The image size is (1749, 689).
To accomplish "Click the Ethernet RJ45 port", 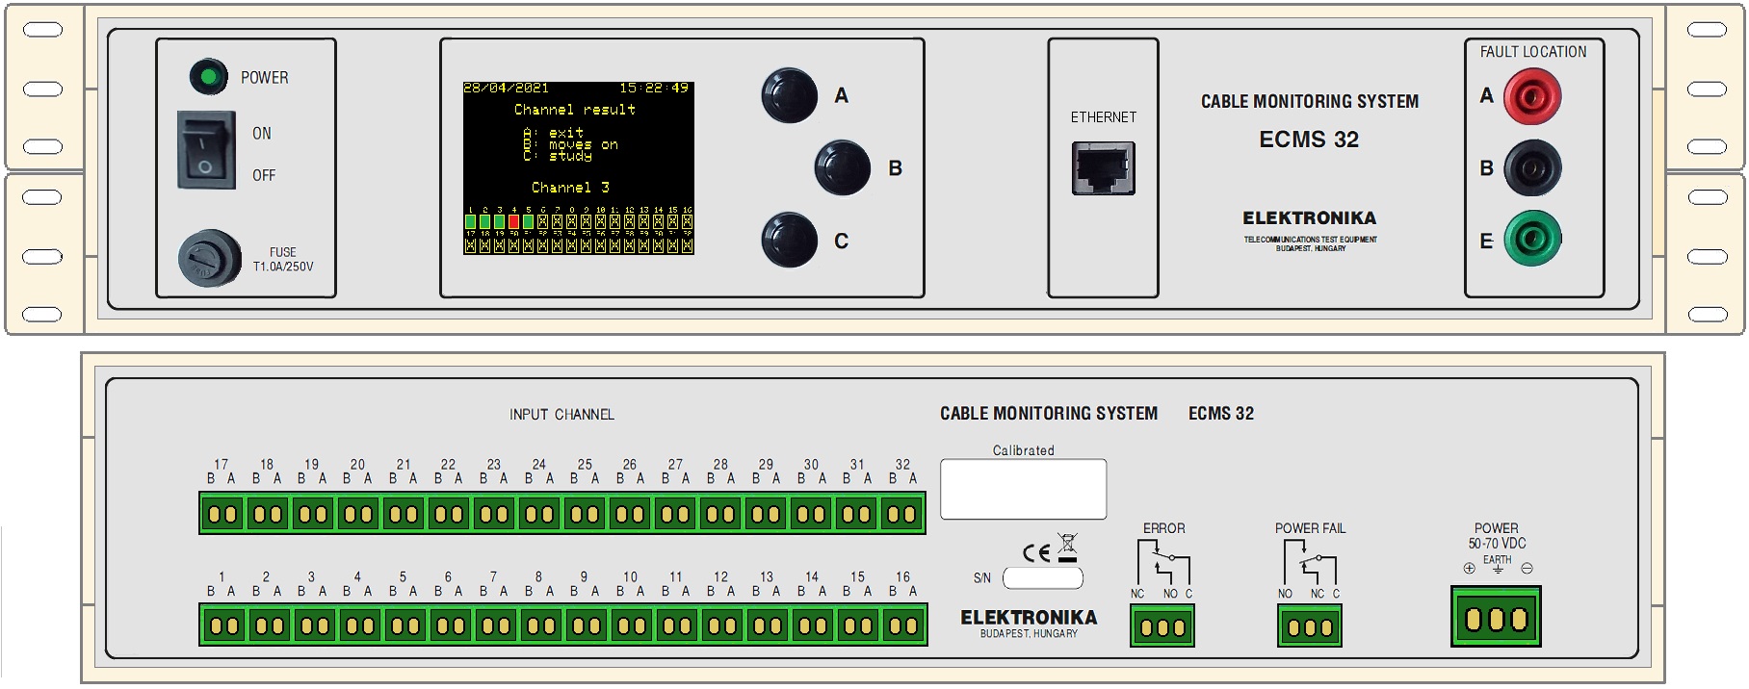I will [x=1104, y=168].
